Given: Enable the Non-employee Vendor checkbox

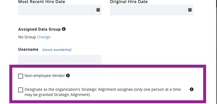Looking at the screenshot, I should coord(21,76).
